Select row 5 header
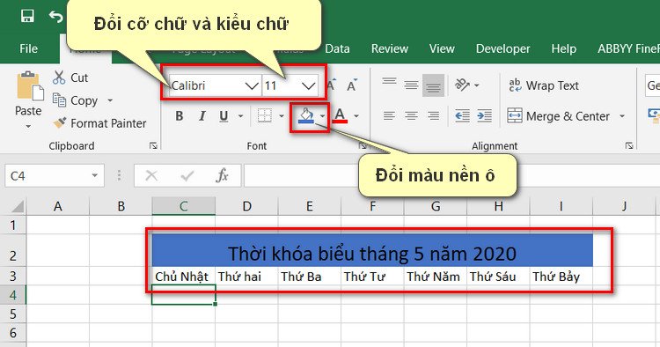The width and height of the screenshot is (660, 347). [x=13, y=314]
